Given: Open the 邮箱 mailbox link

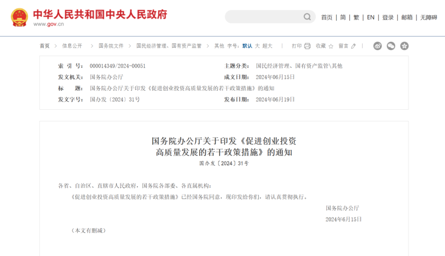Looking at the screenshot, I should coord(407,17).
